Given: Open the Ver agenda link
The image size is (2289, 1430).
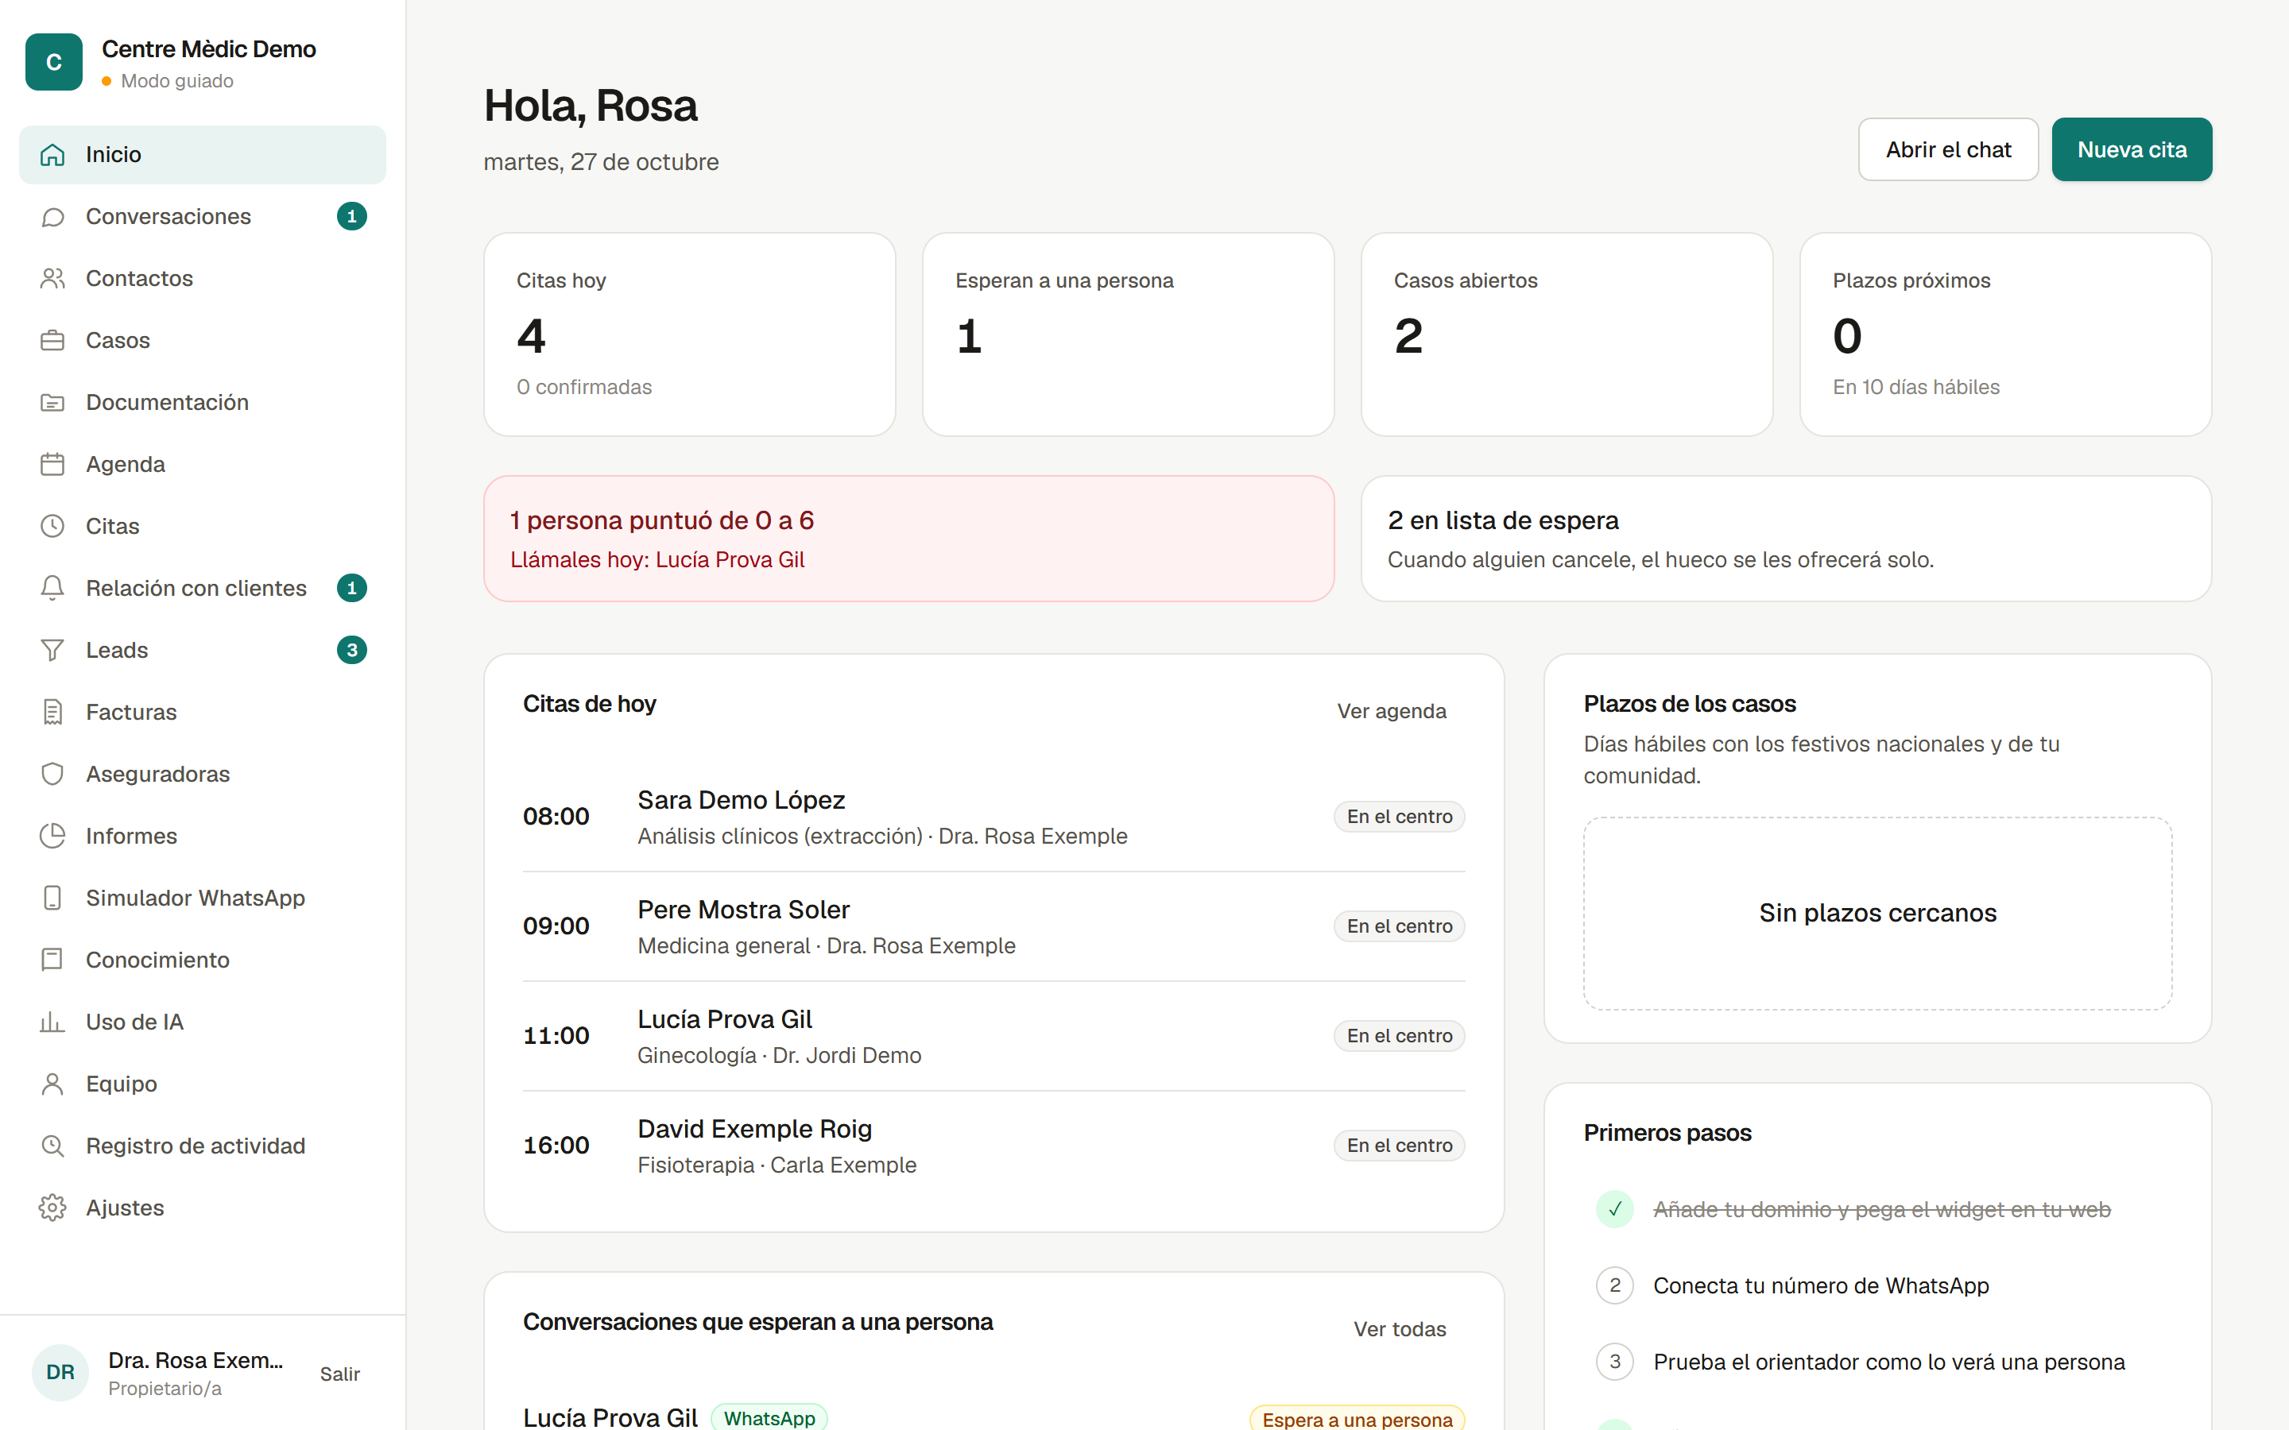Looking at the screenshot, I should point(1392,711).
